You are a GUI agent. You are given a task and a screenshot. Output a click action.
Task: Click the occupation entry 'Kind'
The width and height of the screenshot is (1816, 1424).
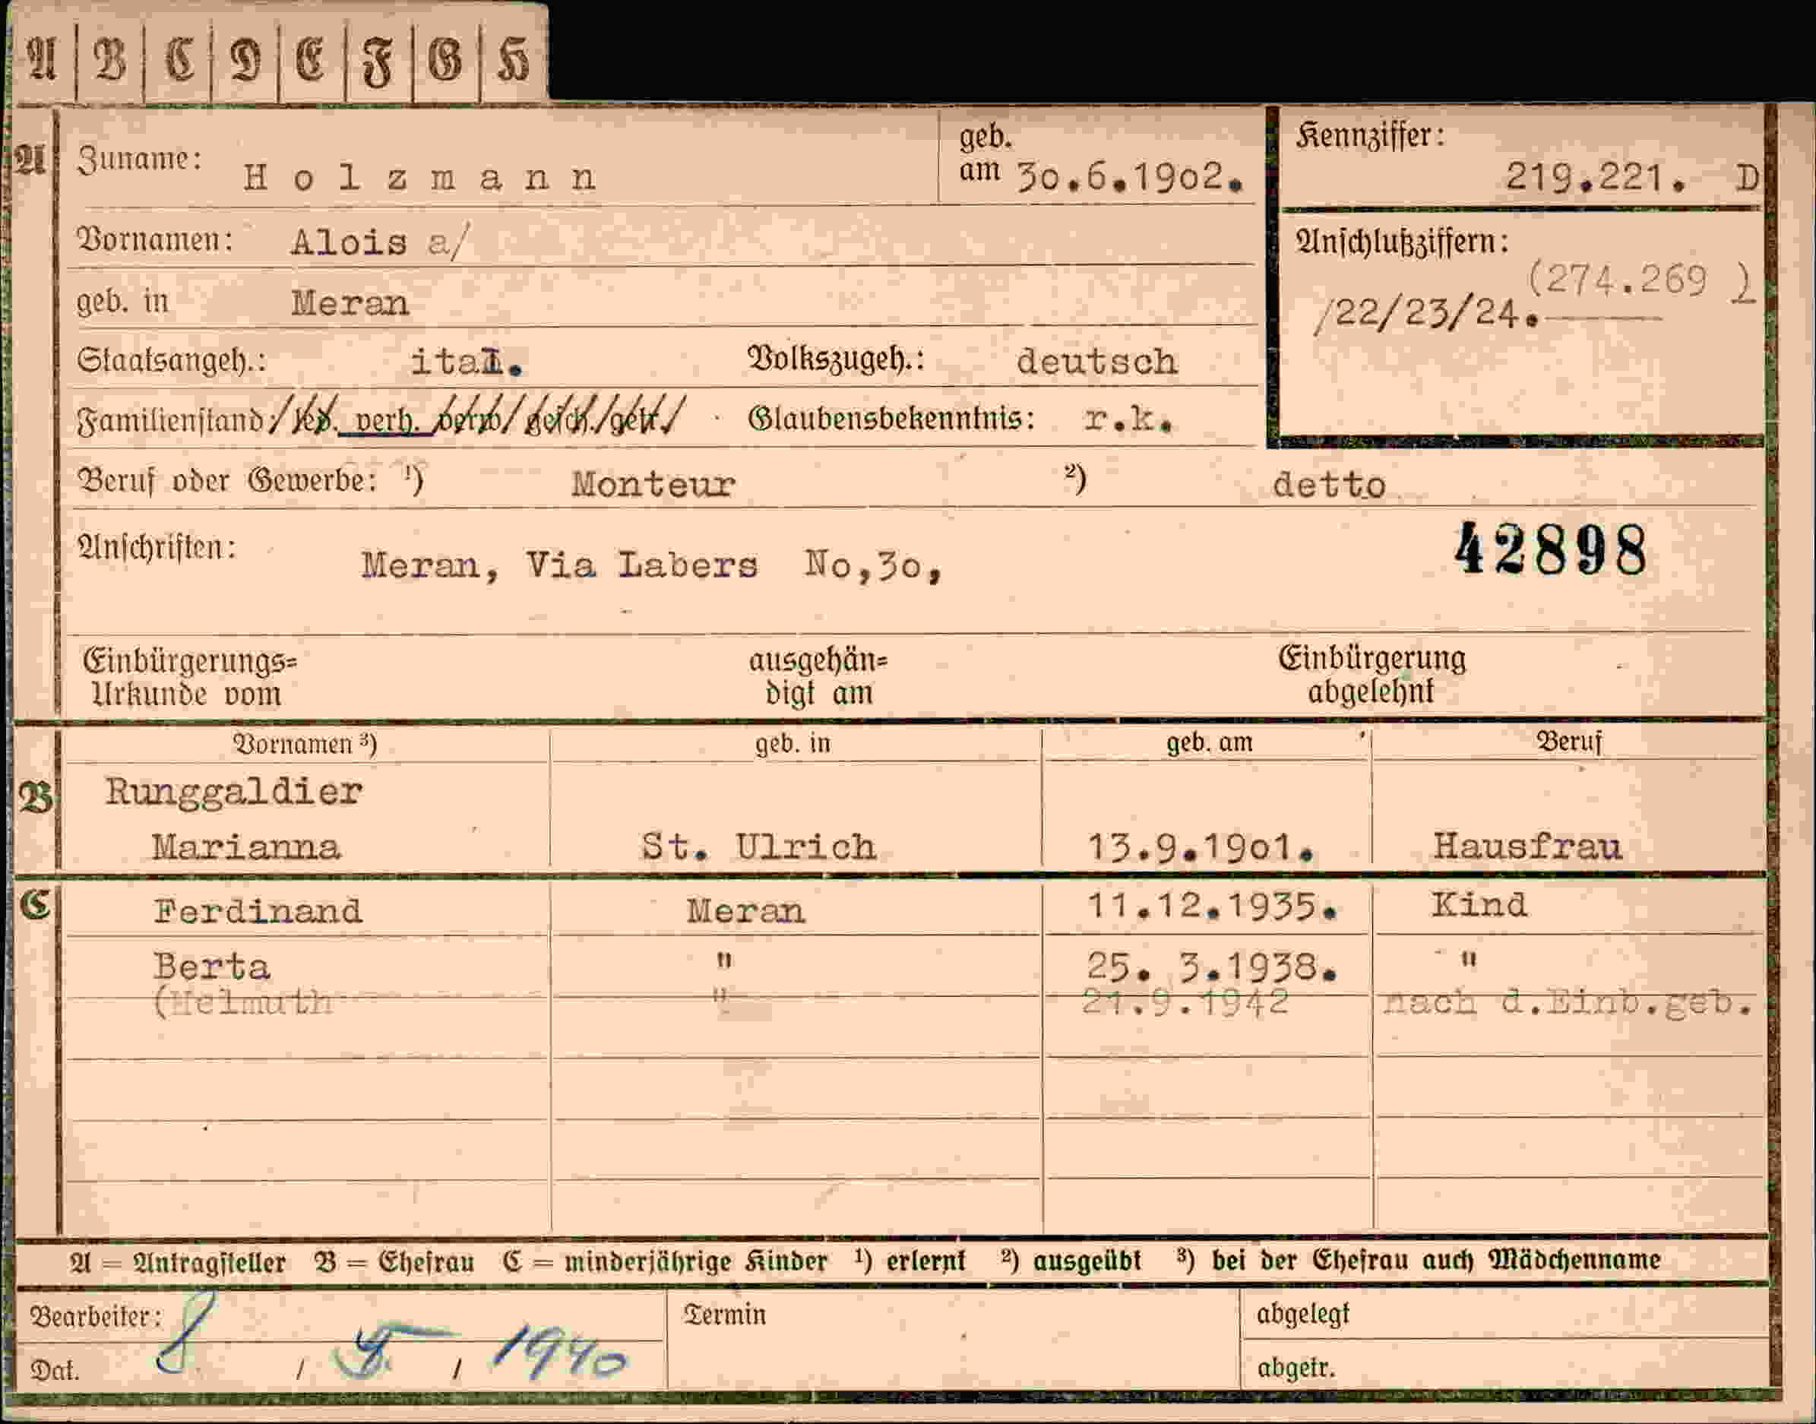coord(1479,906)
